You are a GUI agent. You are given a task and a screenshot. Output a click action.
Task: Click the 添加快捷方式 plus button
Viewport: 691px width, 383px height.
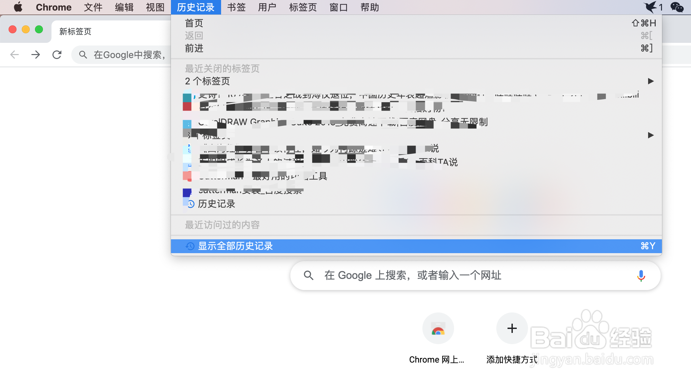(x=512, y=328)
